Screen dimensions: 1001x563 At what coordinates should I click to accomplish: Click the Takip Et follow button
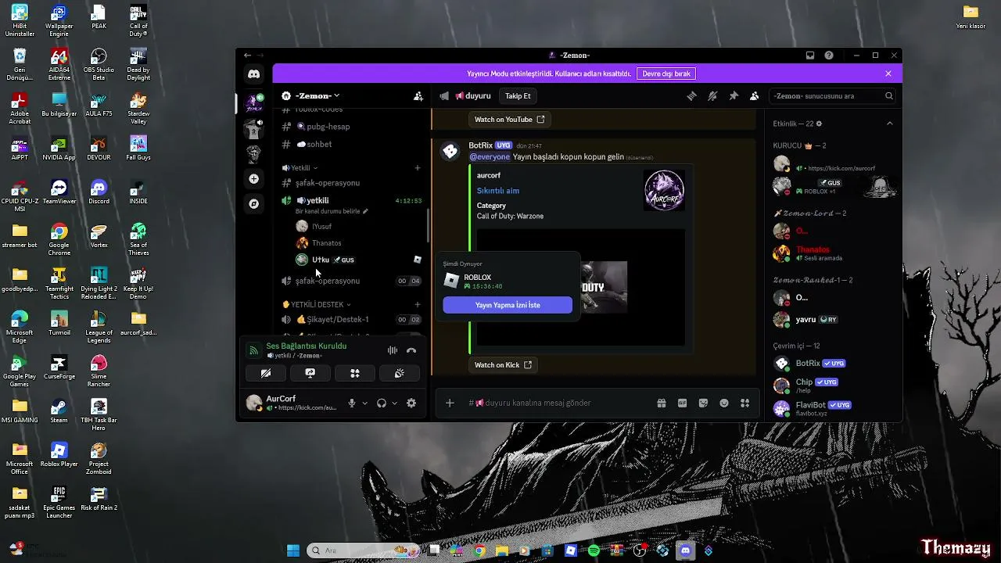pos(518,96)
